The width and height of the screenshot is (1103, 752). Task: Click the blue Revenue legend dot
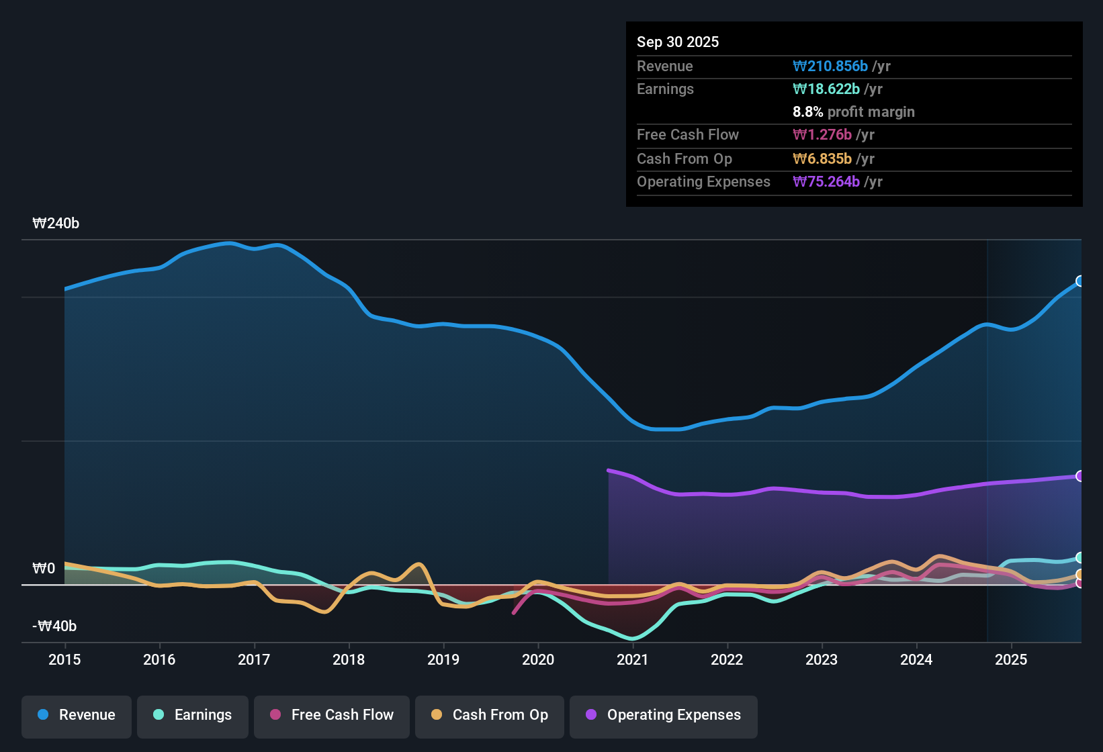point(43,715)
